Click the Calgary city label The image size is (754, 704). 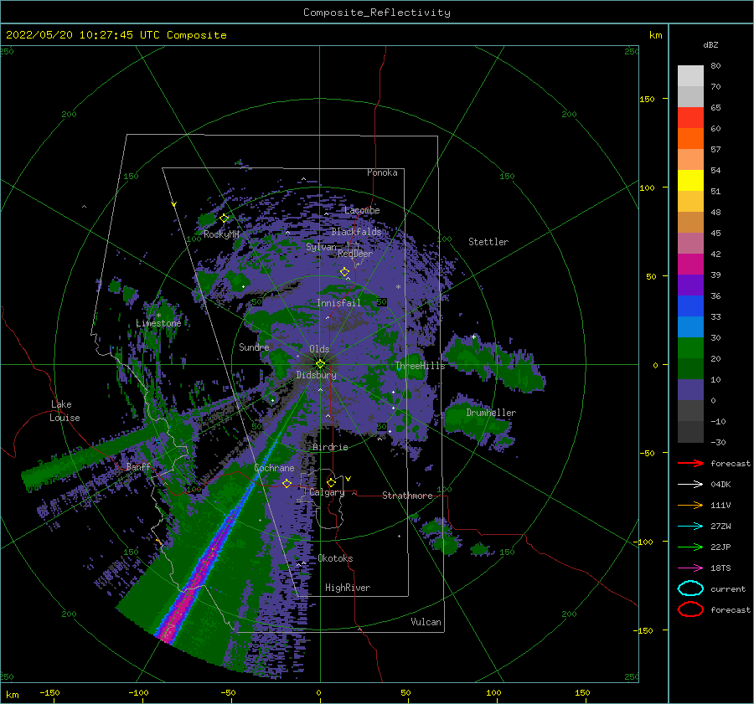coord(327,492)
